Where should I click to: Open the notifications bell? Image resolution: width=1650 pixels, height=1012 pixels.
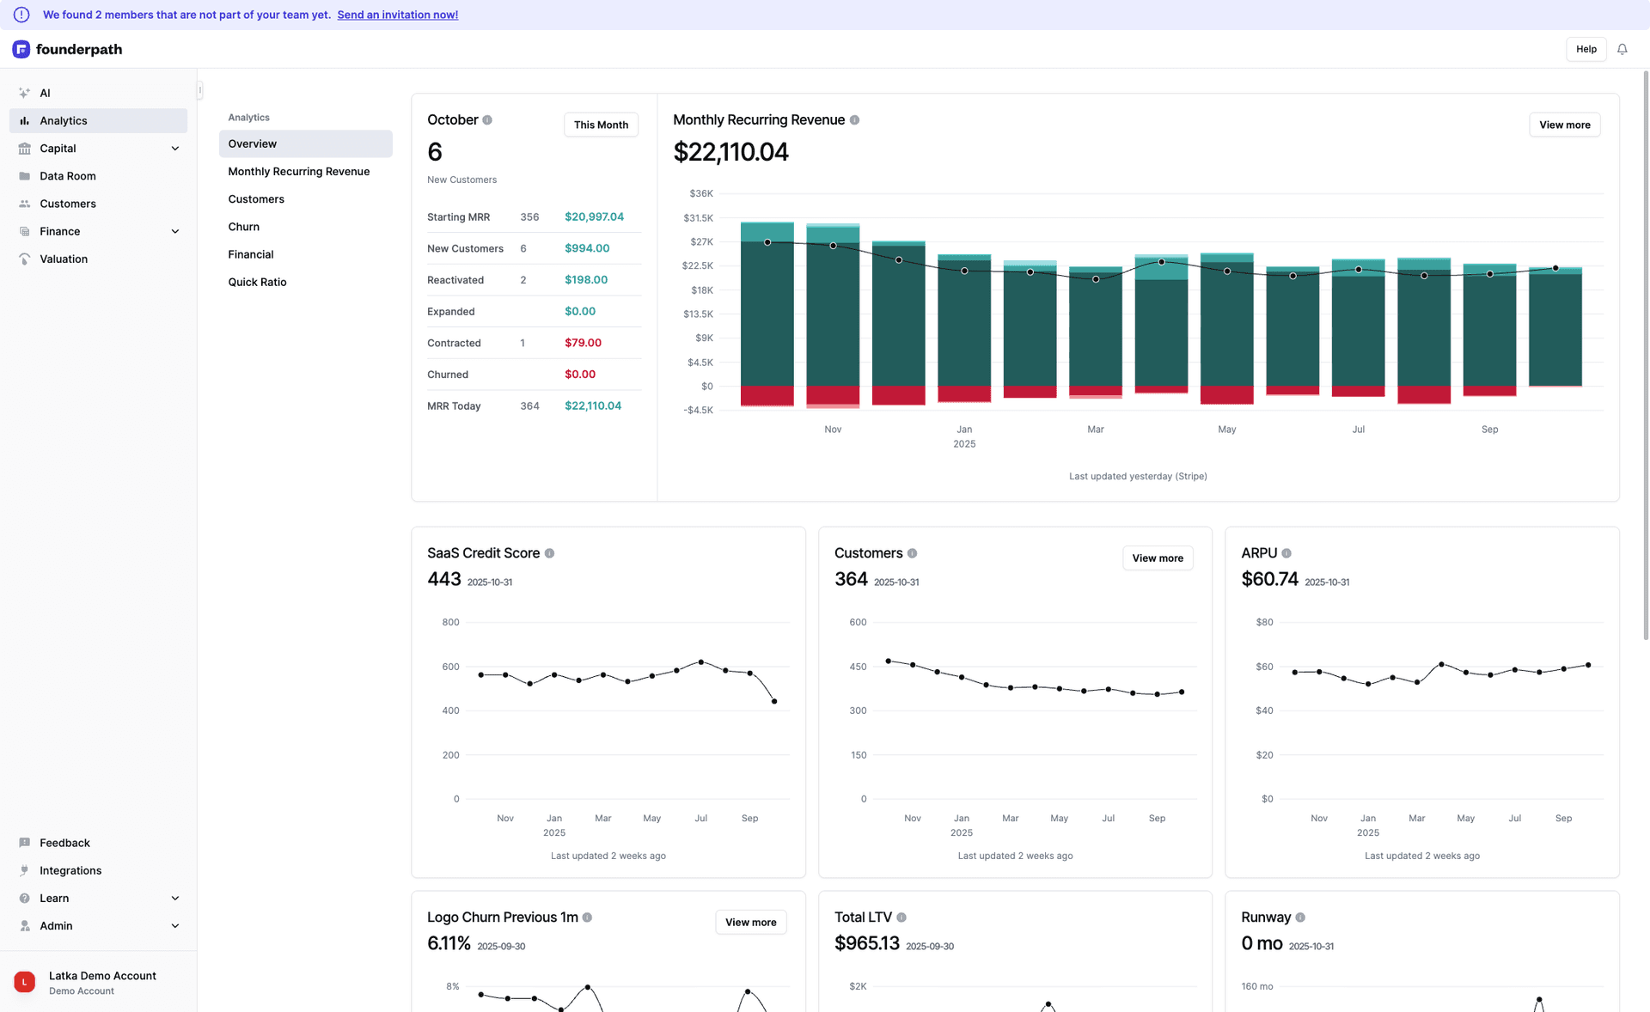point(1622,49)
